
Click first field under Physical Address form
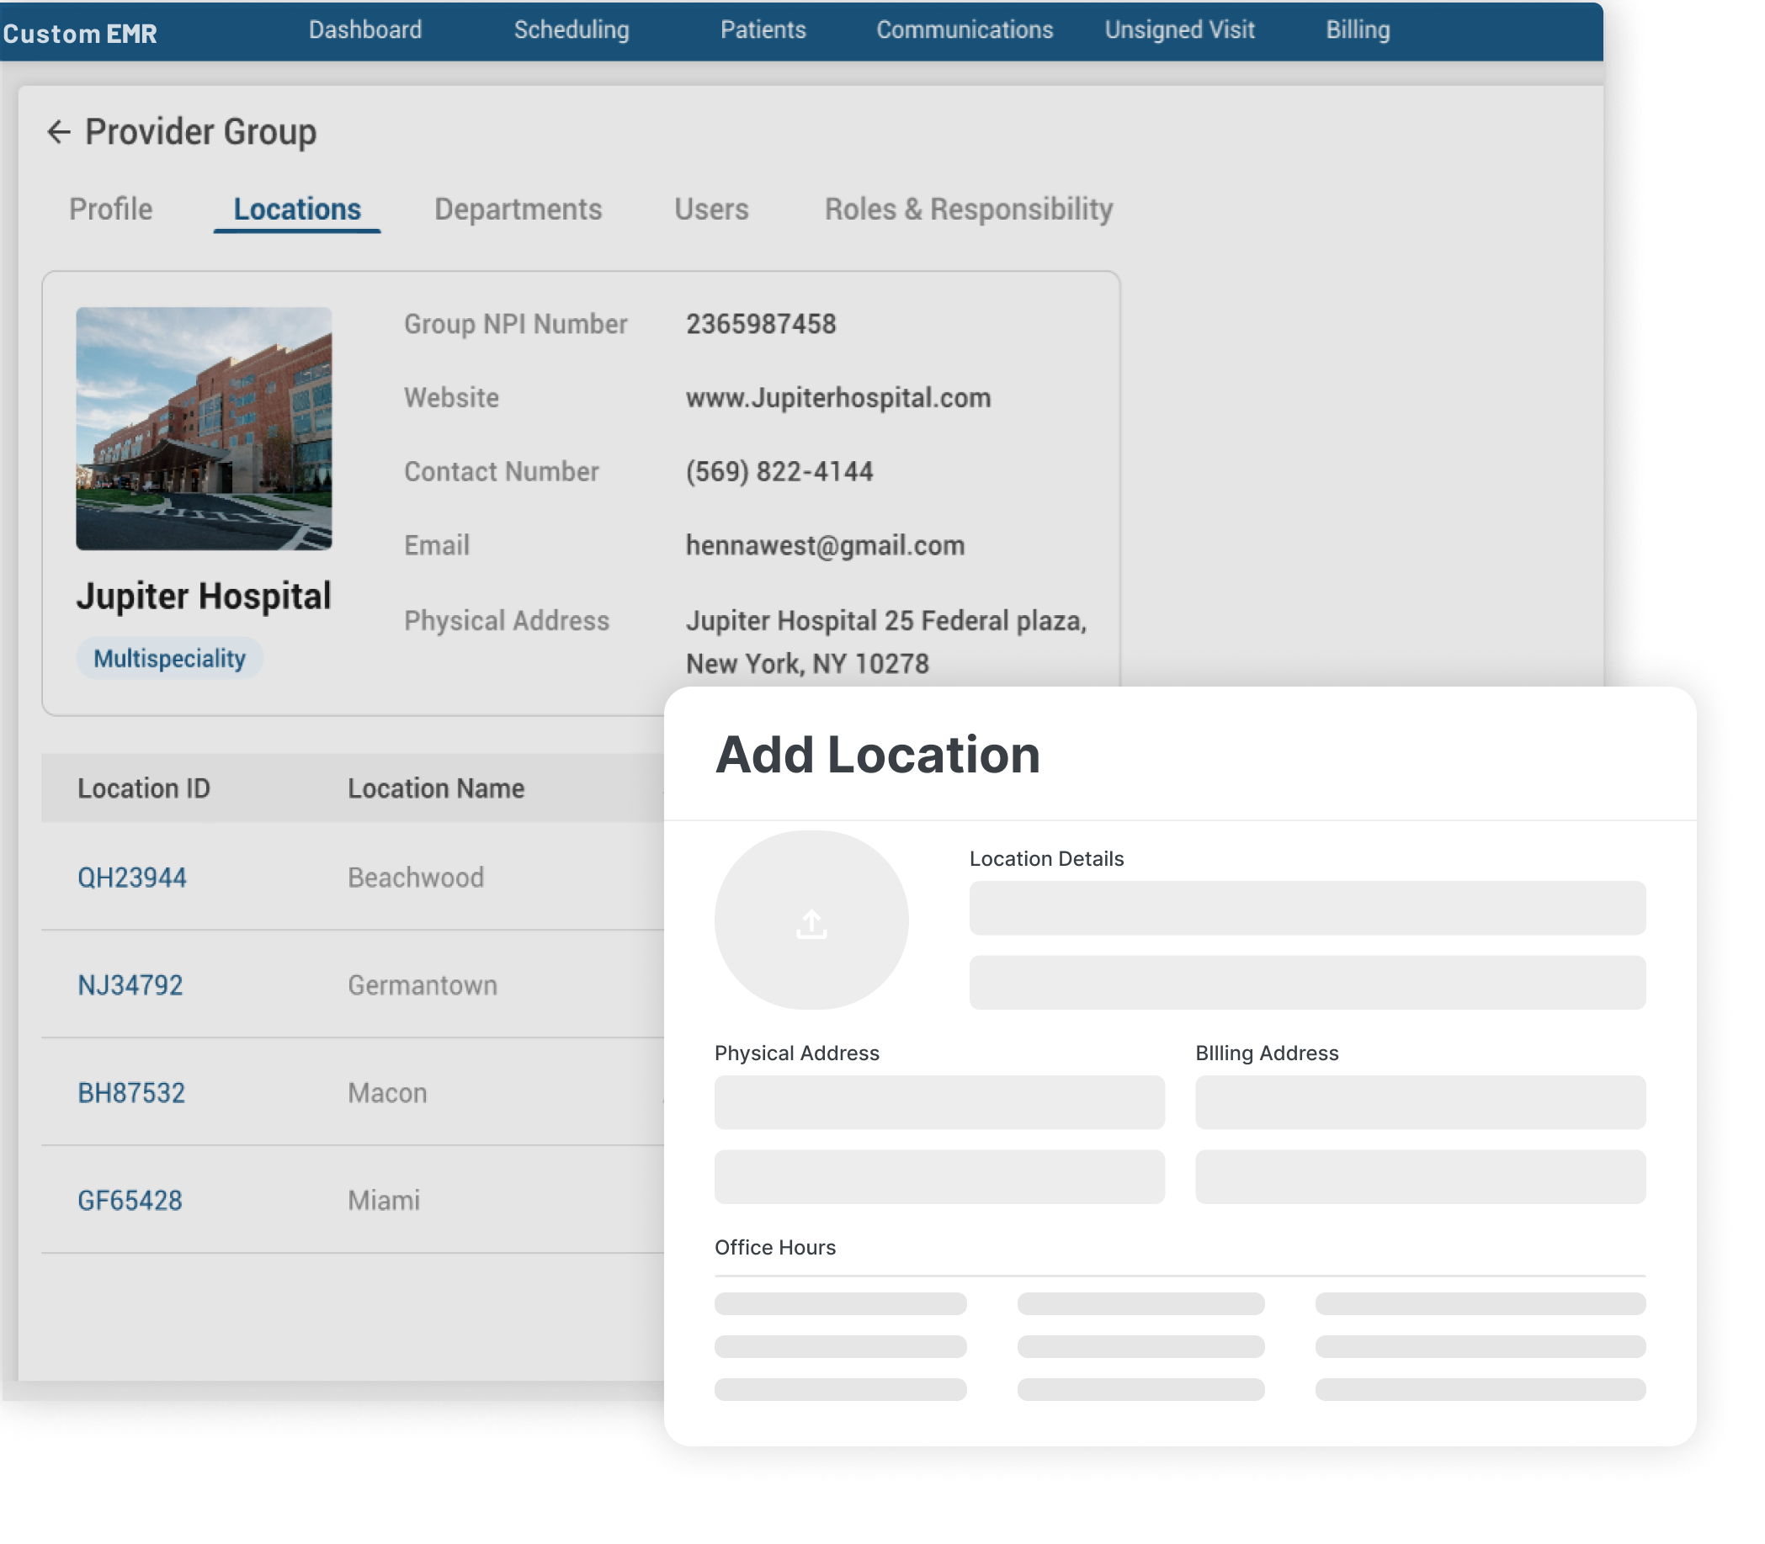[938, 1102]
